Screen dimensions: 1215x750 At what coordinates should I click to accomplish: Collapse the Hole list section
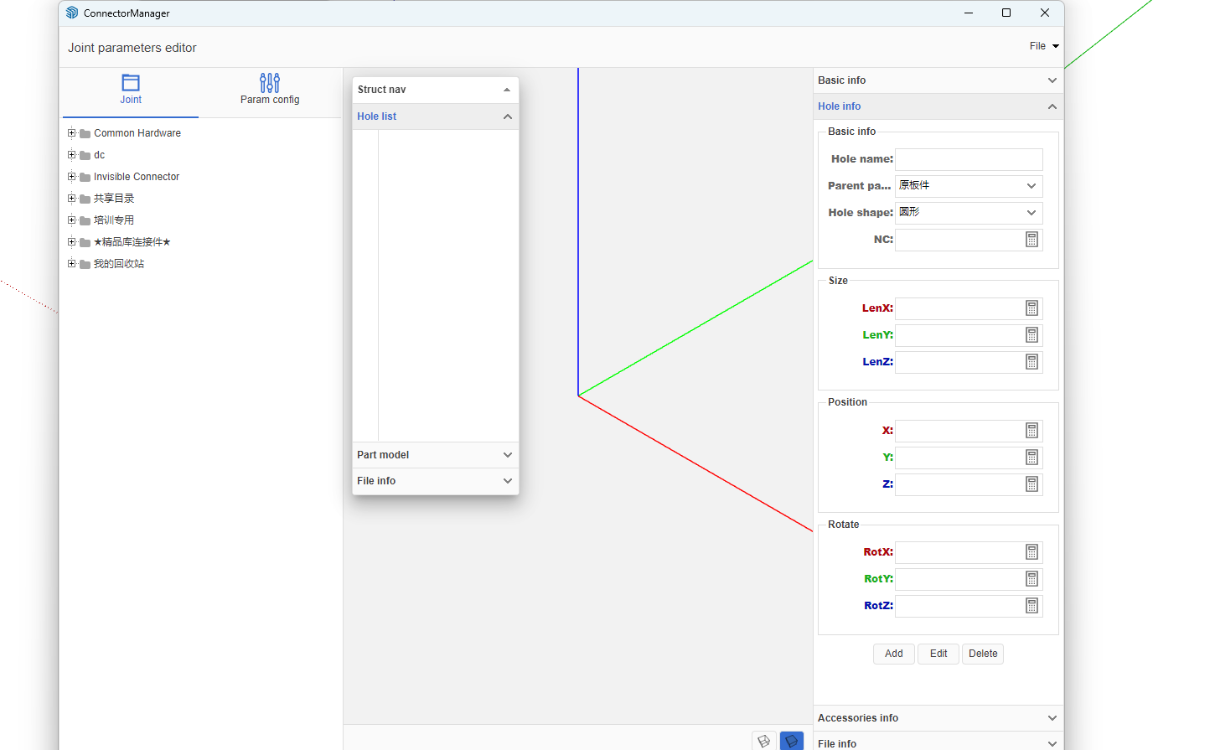507,116
